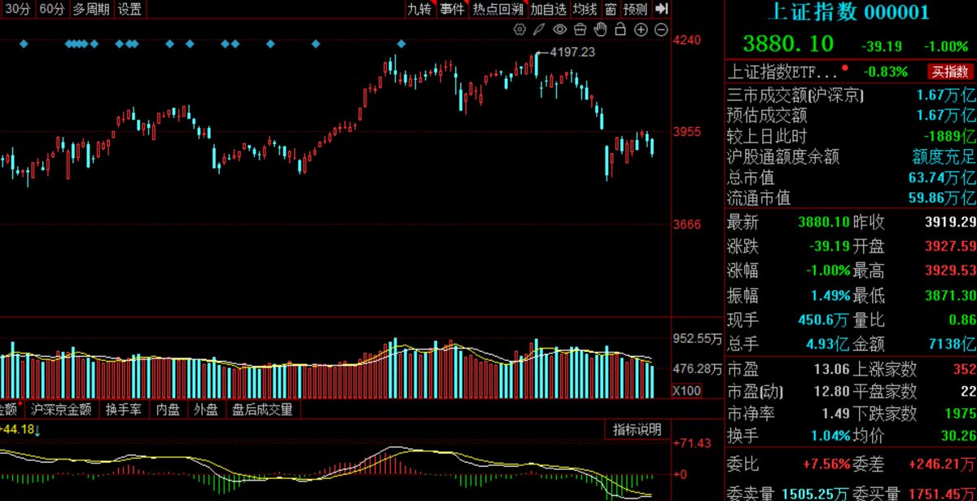977x501 pixels.
Task: Collapse side panel with arrow-to-bar icon
Action: pyautogui.click(x=662, y=9)
